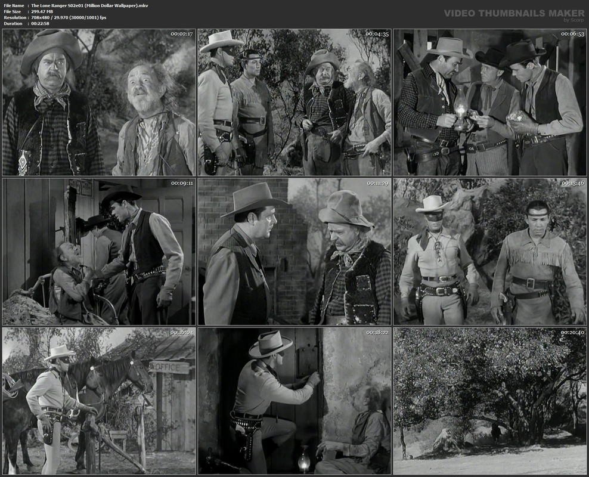This screenshot has height=477, width=589.
Task: Click the 'File Size' label
Action: (x=13, y=12)
